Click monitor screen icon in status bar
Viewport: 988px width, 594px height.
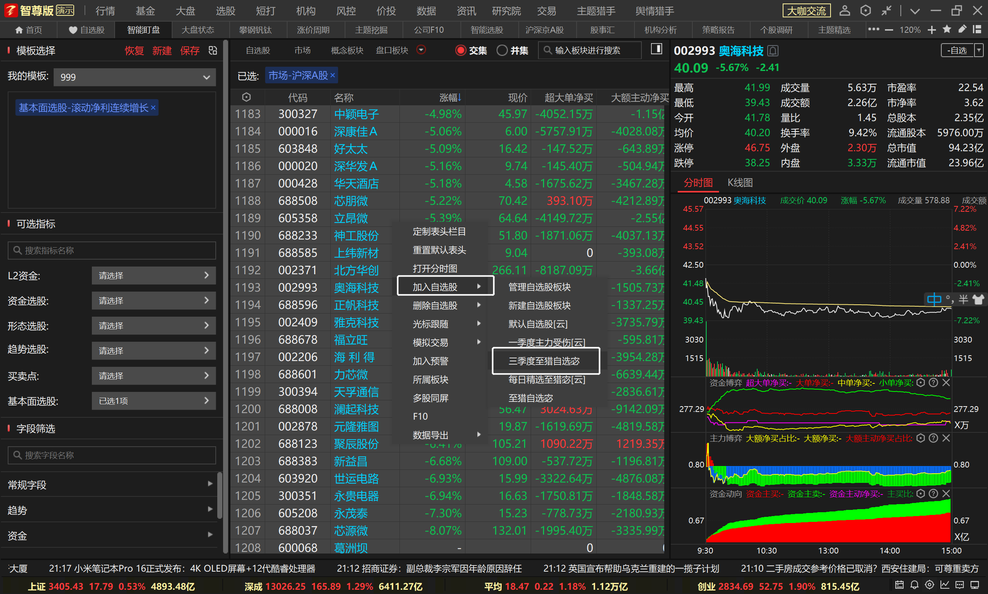[x=975, y=585]
